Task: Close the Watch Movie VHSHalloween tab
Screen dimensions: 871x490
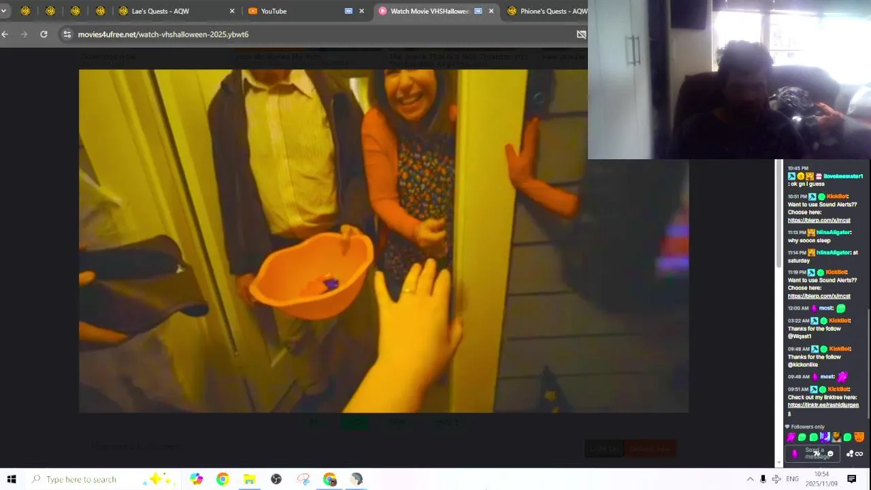Action: click(491, 11)
